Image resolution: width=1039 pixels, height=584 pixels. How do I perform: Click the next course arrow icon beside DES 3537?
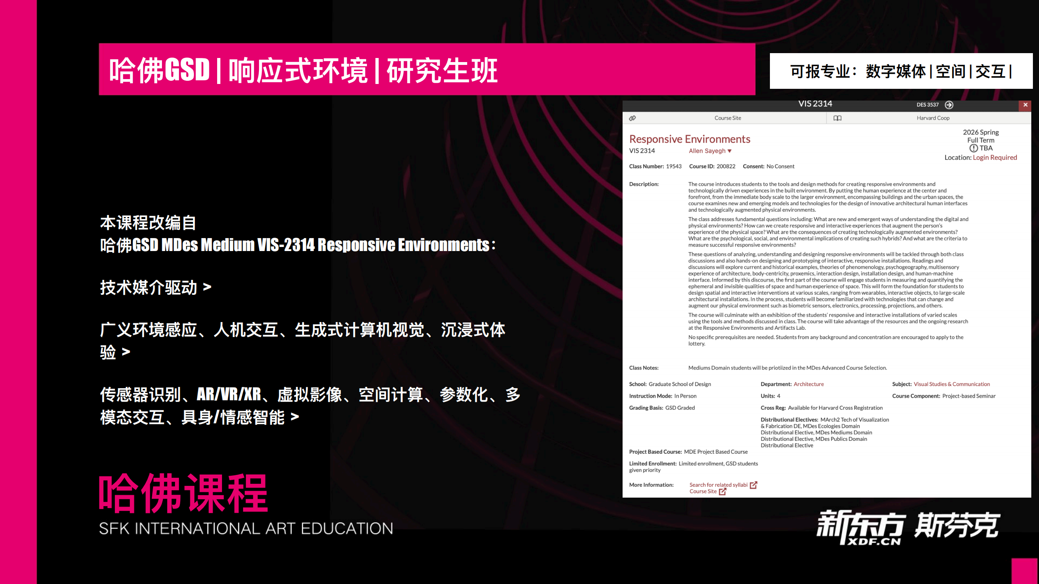click(x=949, y=105)
